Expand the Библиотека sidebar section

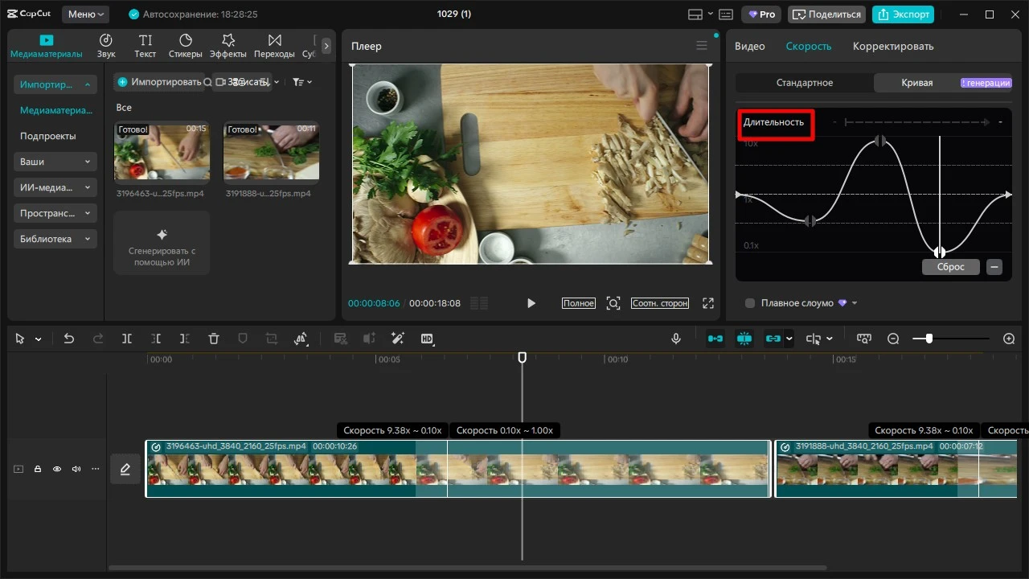point(55,239)
